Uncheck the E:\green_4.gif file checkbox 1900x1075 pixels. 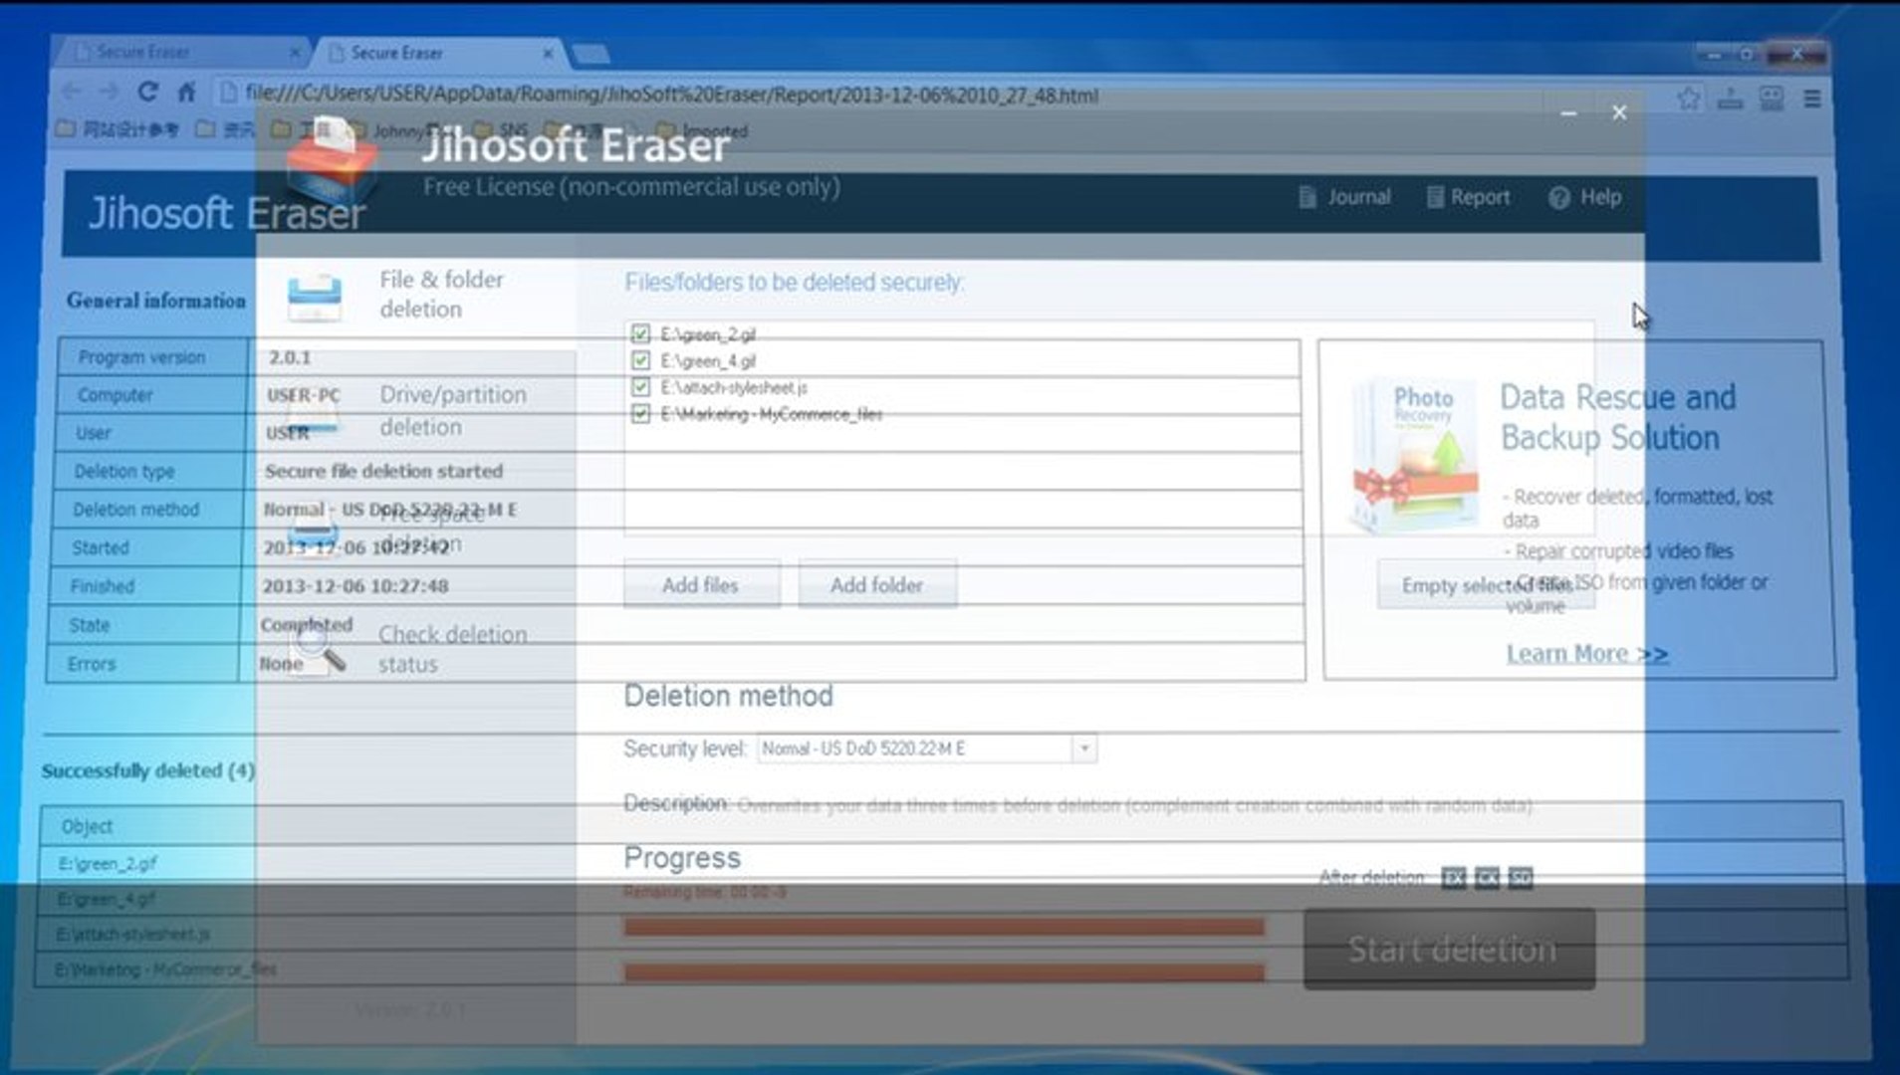point(640,360)
